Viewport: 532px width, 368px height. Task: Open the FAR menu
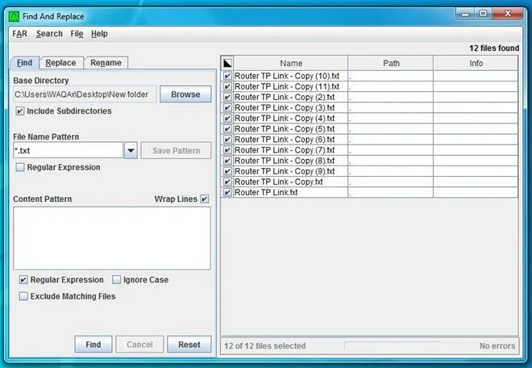coord(19,34)
